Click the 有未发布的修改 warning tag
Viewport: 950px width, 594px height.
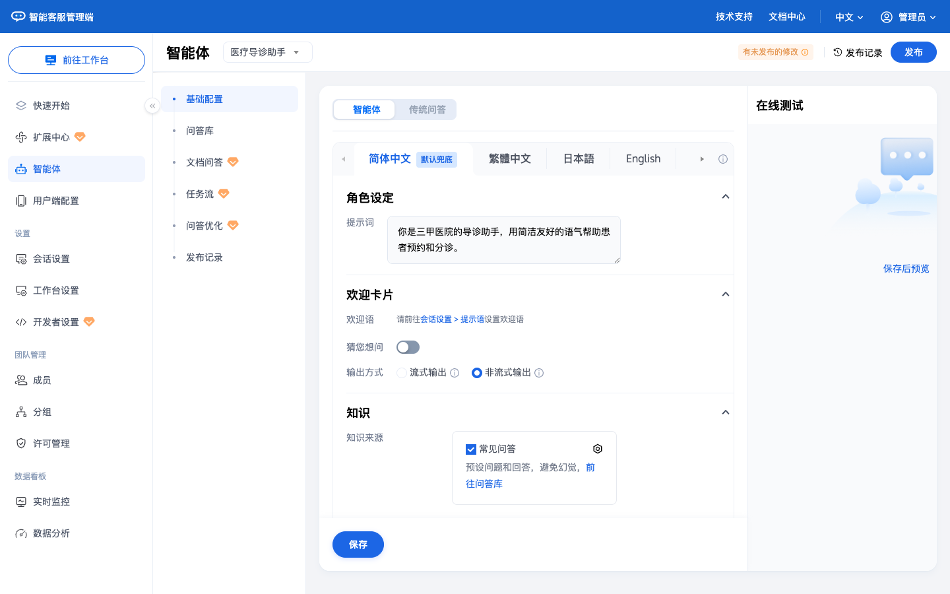(776, 52)
